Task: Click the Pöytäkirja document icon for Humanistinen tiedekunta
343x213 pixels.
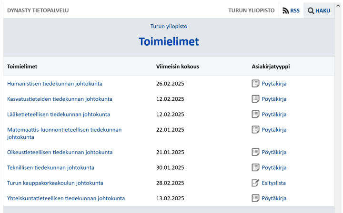Action: 255,84
